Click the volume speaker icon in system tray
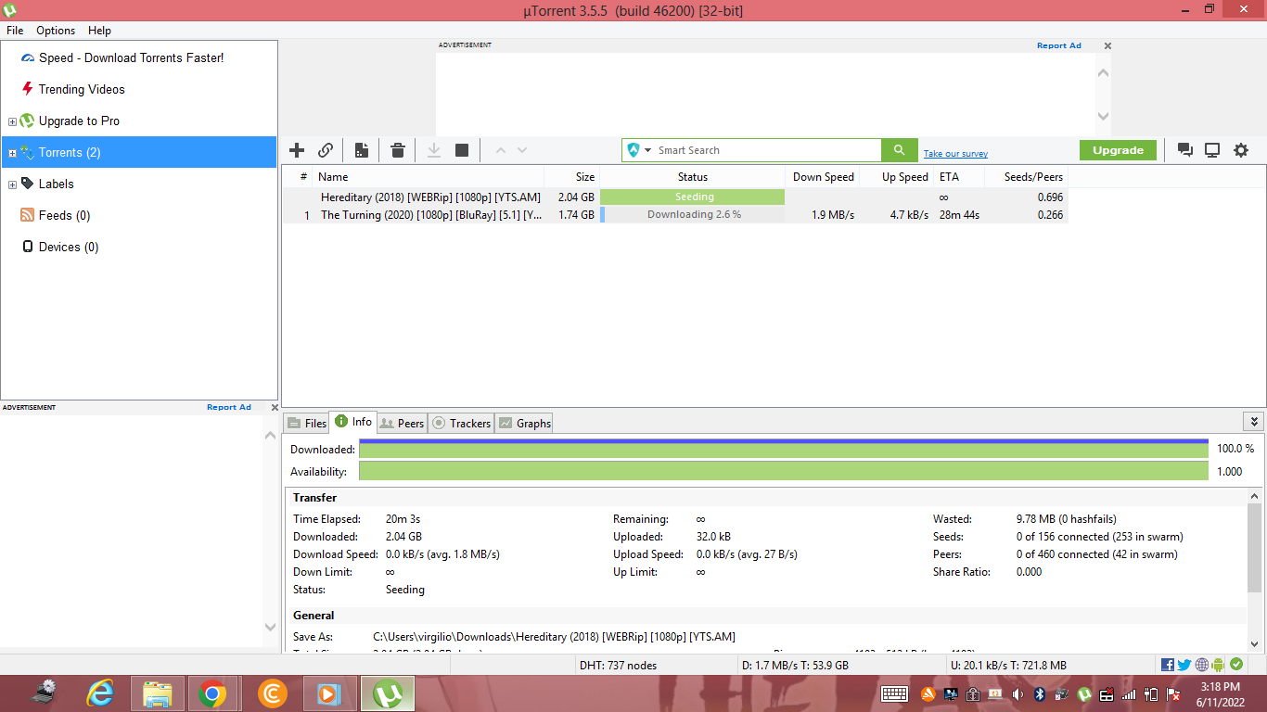1267x712 pixels. click(1017, 693)
